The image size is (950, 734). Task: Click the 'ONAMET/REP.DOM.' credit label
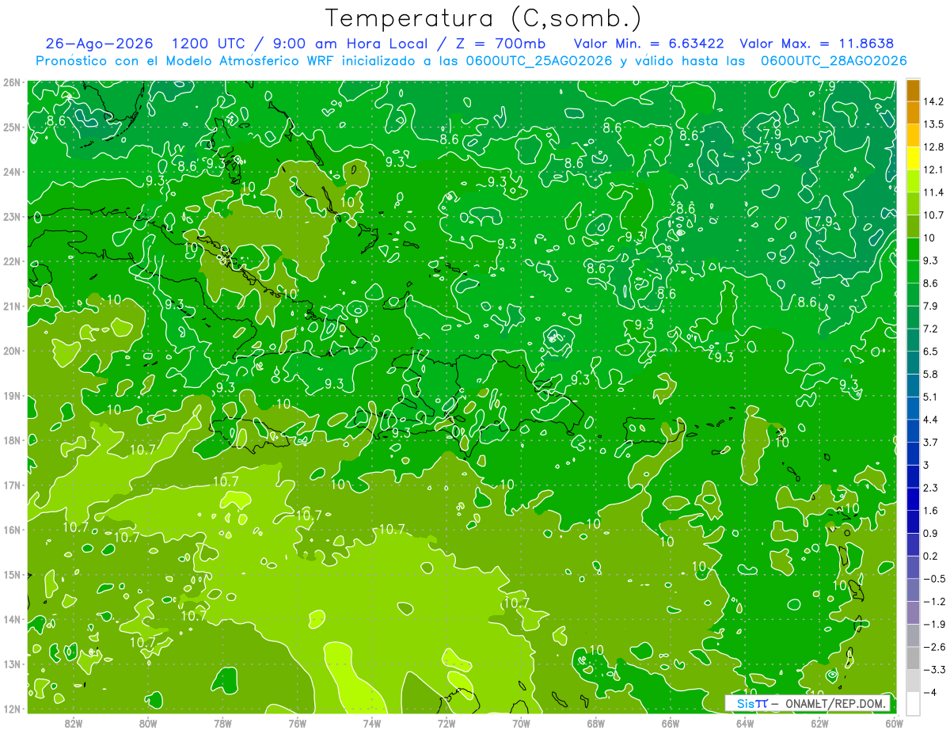click(835, 704)
